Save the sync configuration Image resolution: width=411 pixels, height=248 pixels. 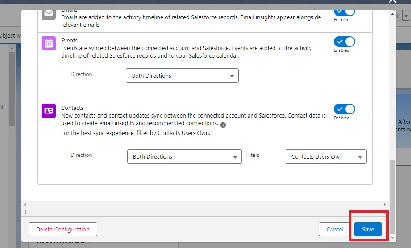(x=368, y=229)
